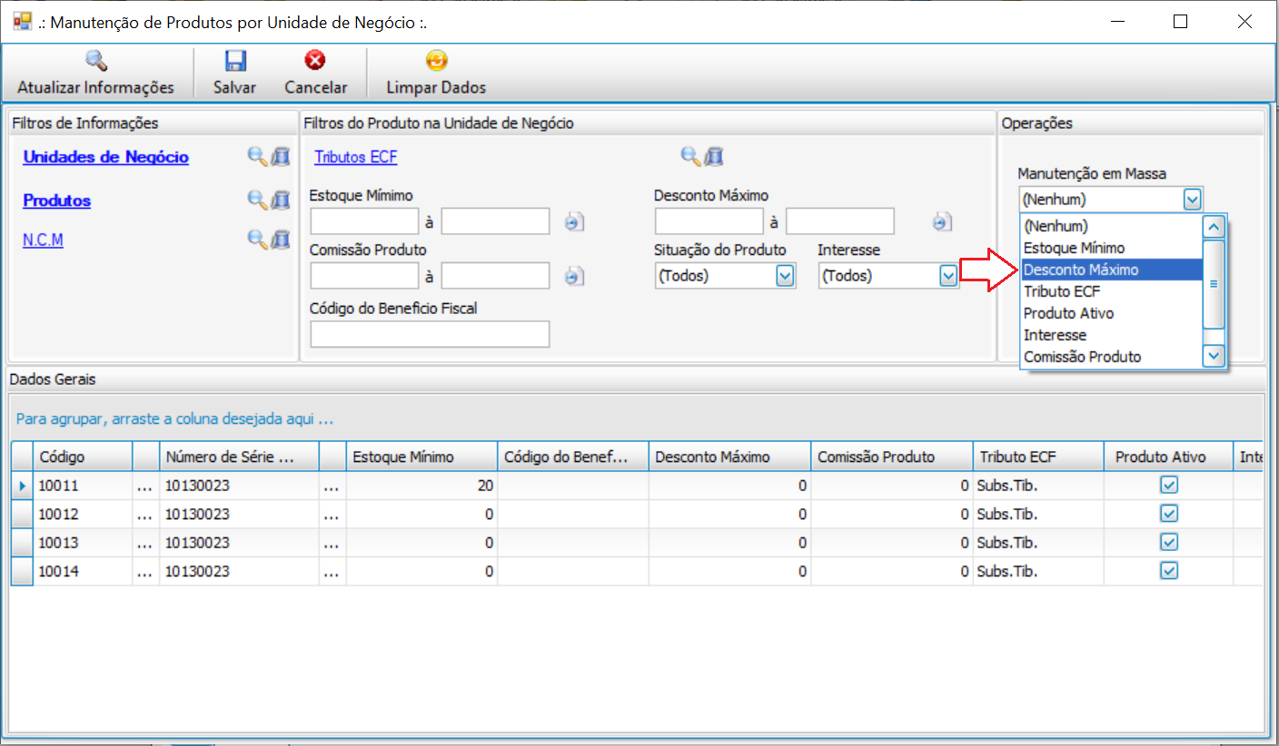Open the Produtos search magnifier icon

pyautogui.click(x=258, y=200)
